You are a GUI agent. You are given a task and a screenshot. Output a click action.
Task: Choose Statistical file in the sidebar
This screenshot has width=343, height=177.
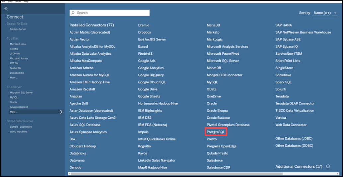[17, 73]
